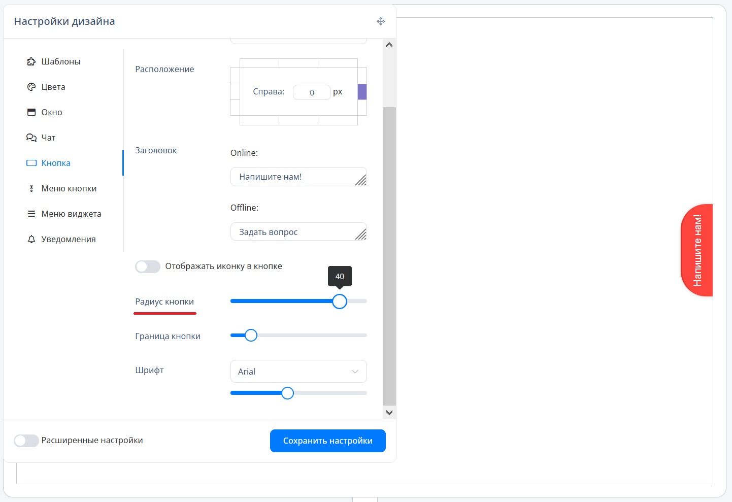
Task: Click the red Напишите нам! preview button
Action: coord(697,250)
